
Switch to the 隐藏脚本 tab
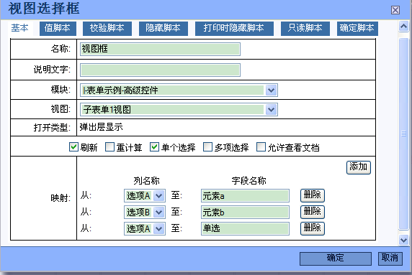pos(164,28)
